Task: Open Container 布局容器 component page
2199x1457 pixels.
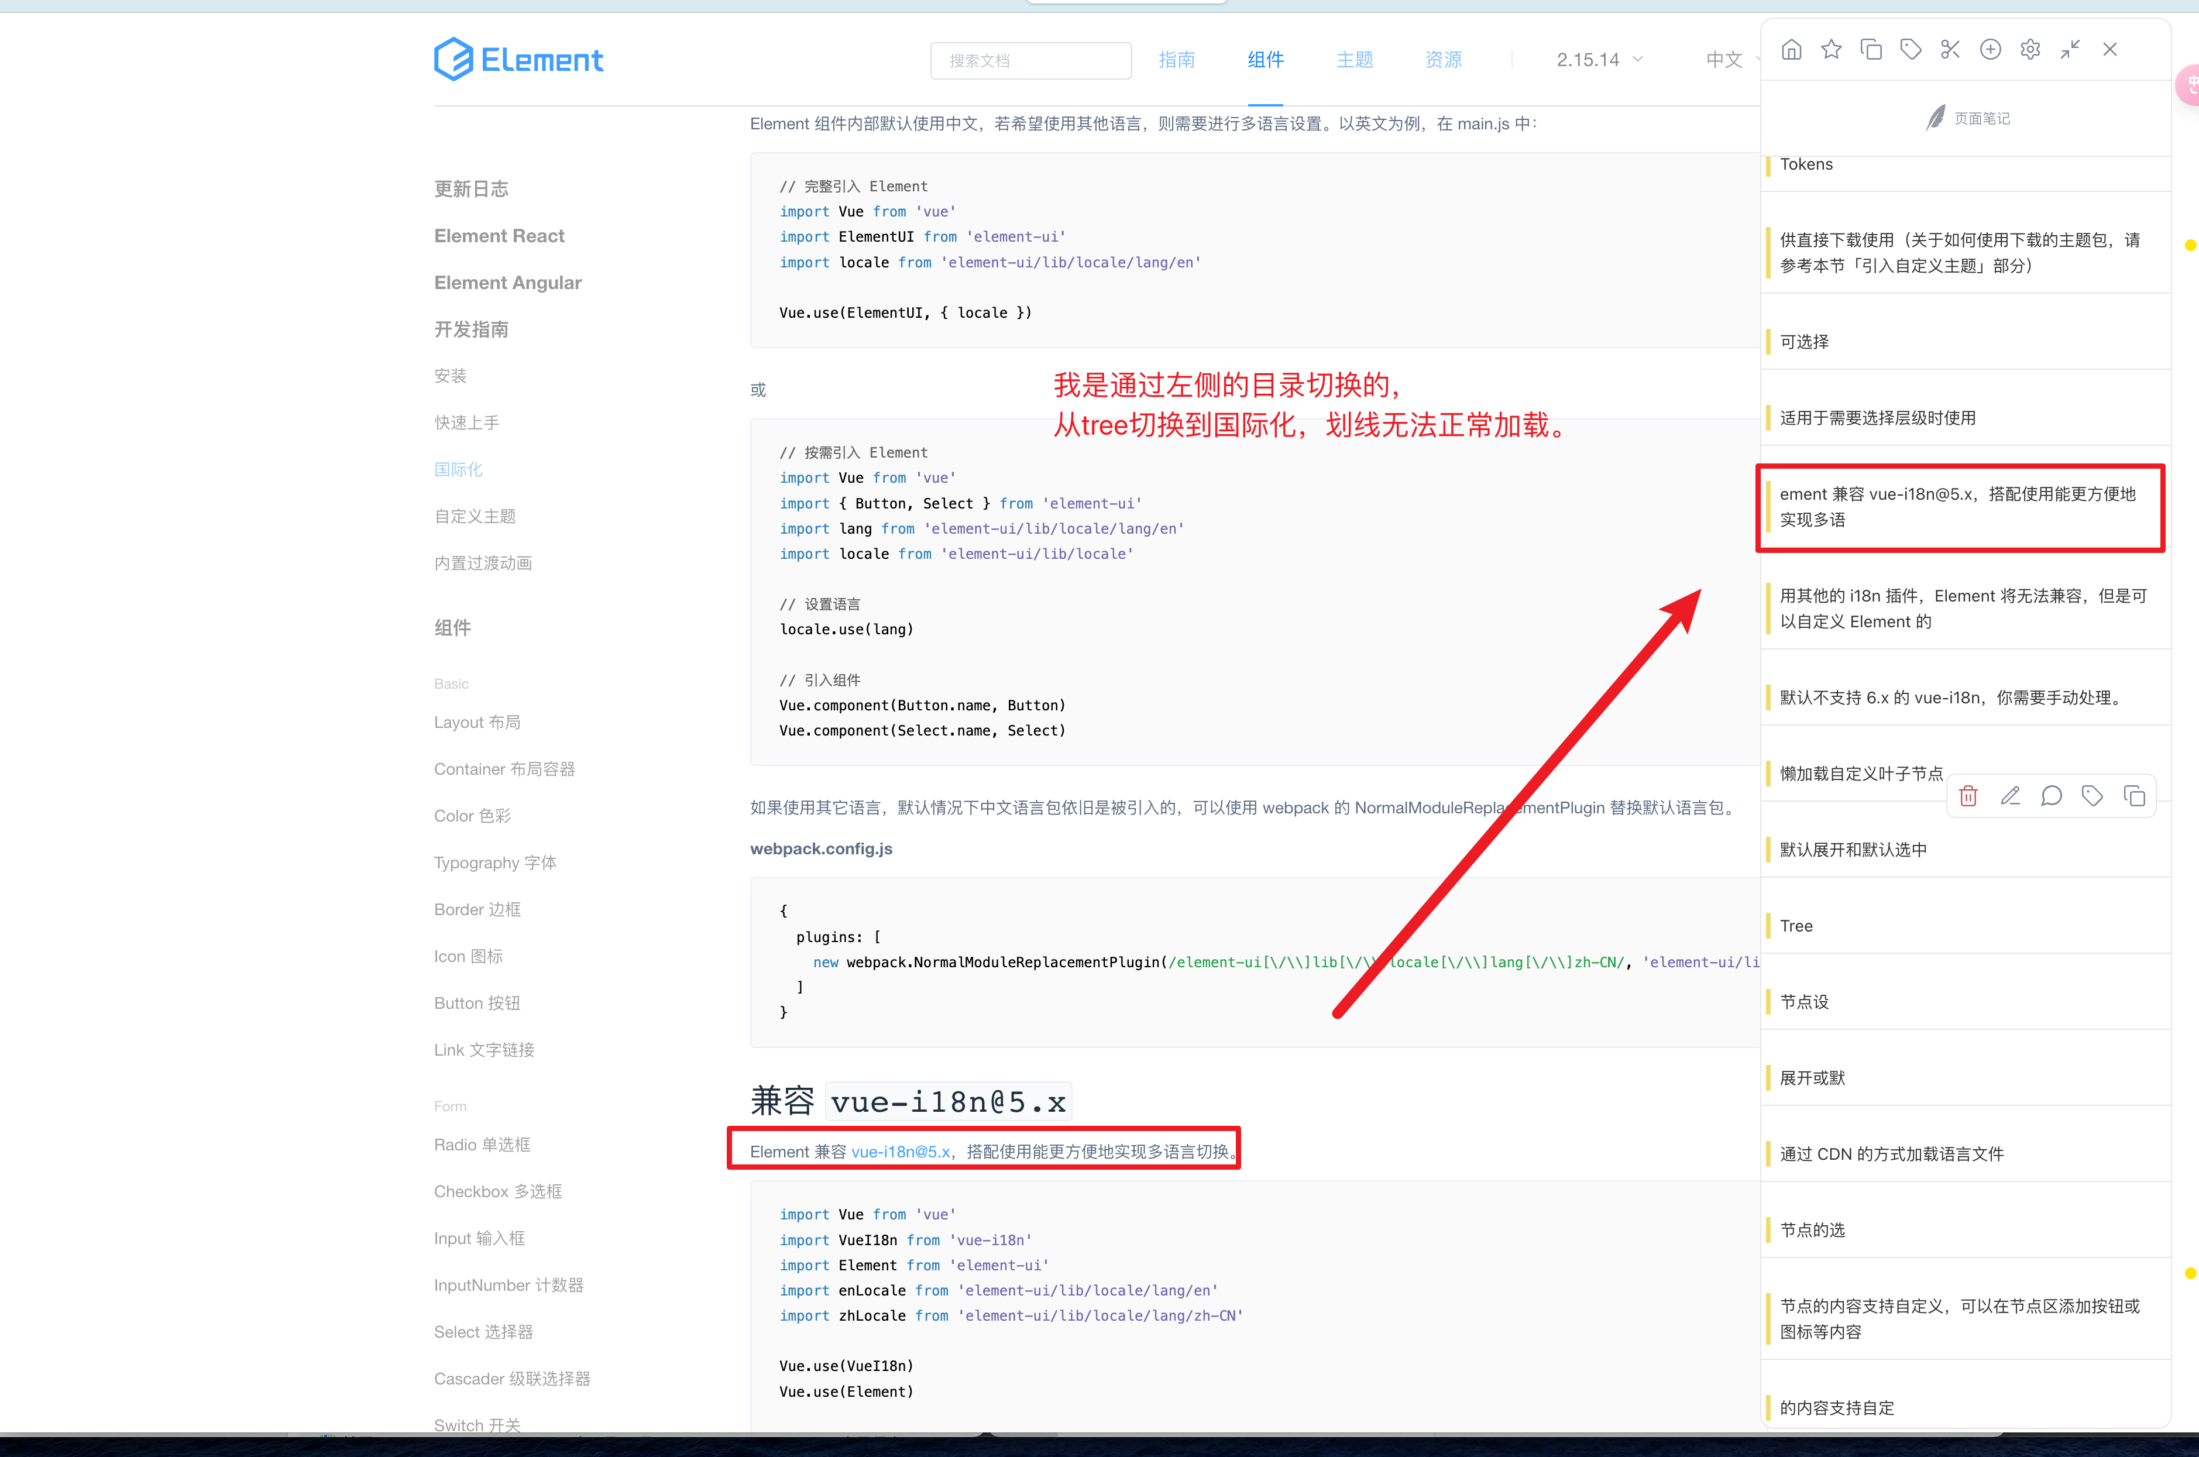Action: click(504, 769)
